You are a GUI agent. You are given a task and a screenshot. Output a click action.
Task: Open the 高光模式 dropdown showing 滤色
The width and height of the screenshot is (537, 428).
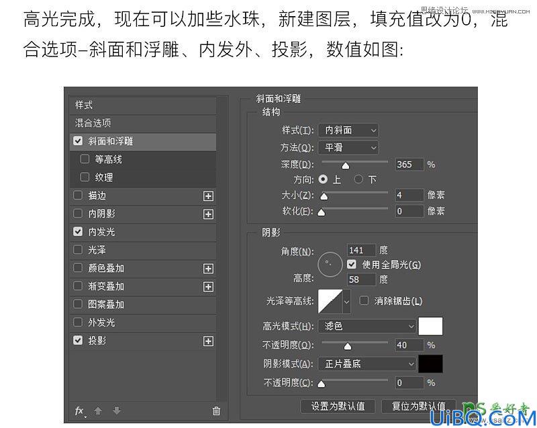(x=367, y=327)
